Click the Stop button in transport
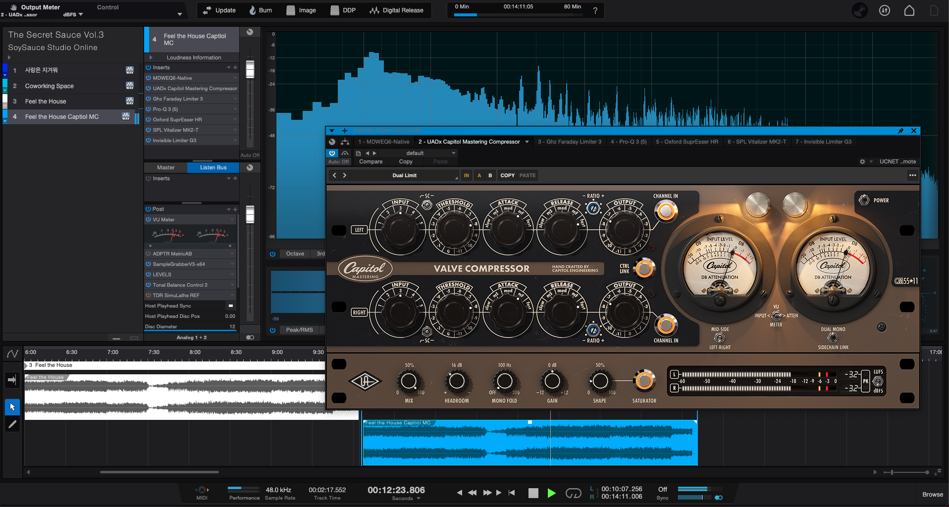This screenshot has height=507, width=949. [x=533, y=493]
